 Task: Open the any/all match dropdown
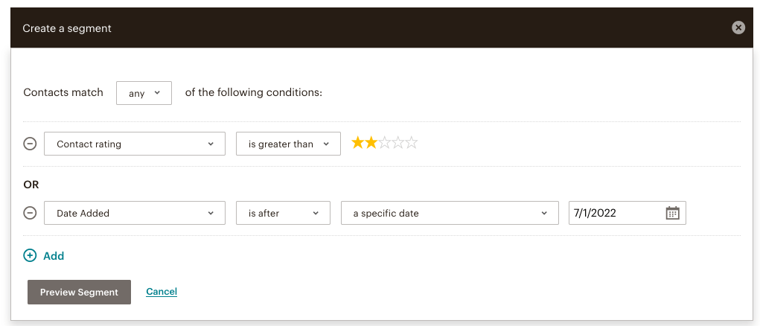[144, 93]
